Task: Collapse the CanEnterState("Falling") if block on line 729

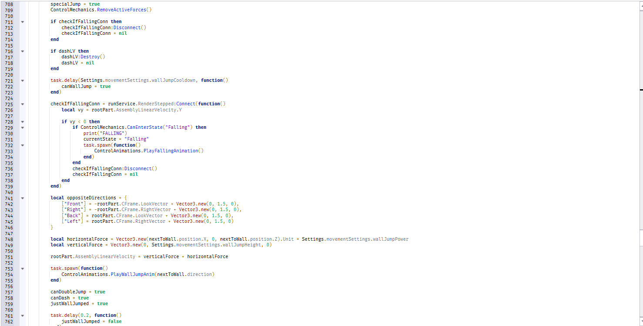Action: point(22,128)
